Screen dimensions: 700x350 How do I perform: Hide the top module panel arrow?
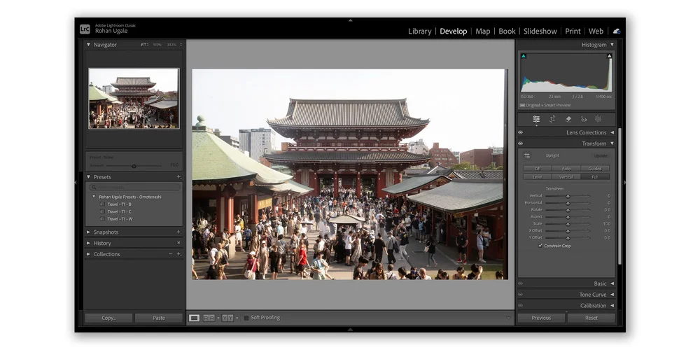[x=350, y=20]
